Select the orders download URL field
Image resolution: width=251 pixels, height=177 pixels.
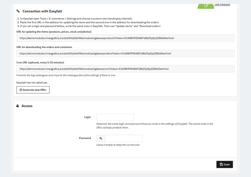[125, 53]
